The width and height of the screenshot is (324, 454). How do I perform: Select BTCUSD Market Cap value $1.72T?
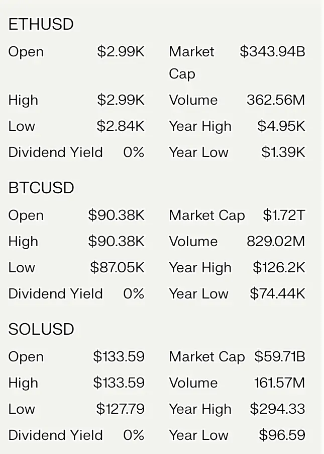(283, 215)
